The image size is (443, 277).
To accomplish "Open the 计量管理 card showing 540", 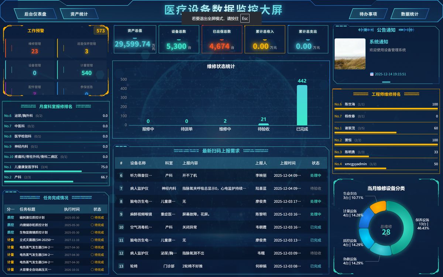I will [x=82, y=70].
